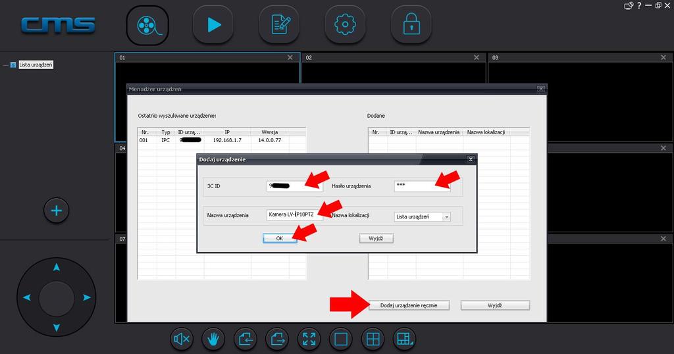Click version cell 14.0.0.77

click(269, 141)
